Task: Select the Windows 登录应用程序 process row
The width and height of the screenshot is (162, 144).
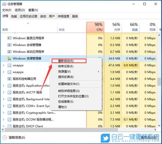Action: pyautogui.click(x=79, y=38)
